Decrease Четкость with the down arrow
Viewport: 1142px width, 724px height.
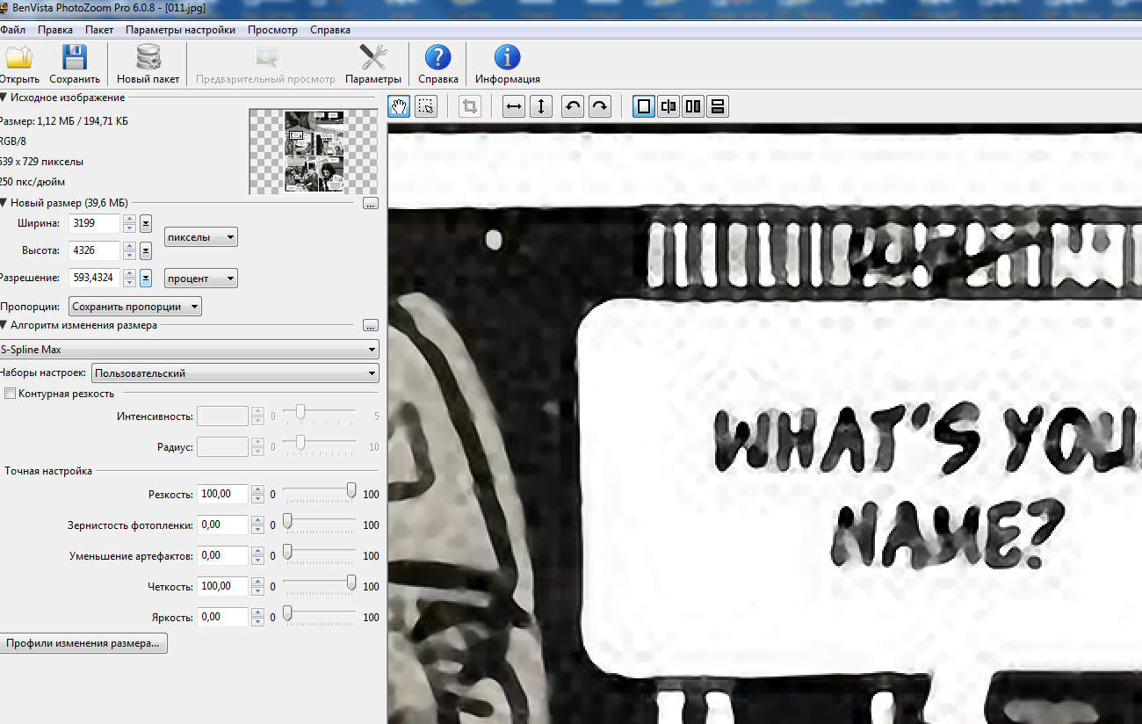tap(257, 591)
